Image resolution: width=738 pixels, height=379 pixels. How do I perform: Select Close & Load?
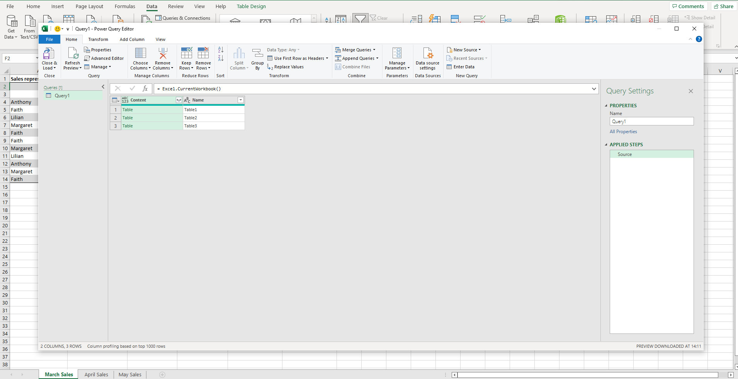point(49,58)
